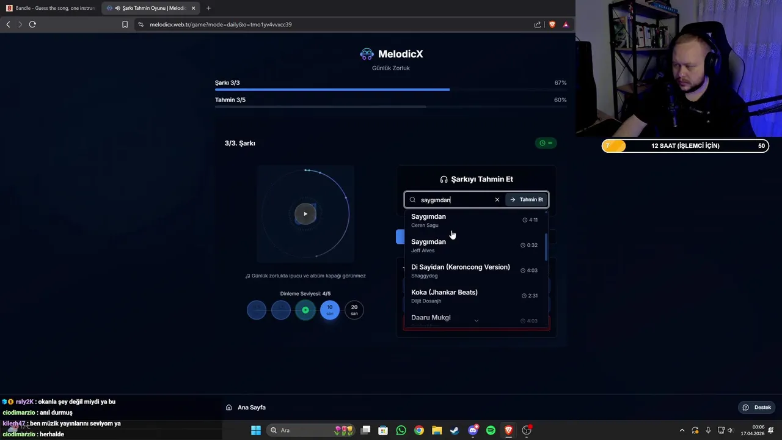Click the Şarkı 3/3 progress bar

391,90
